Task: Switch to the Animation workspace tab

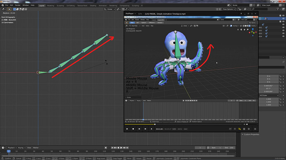Action: pos(103,6)
